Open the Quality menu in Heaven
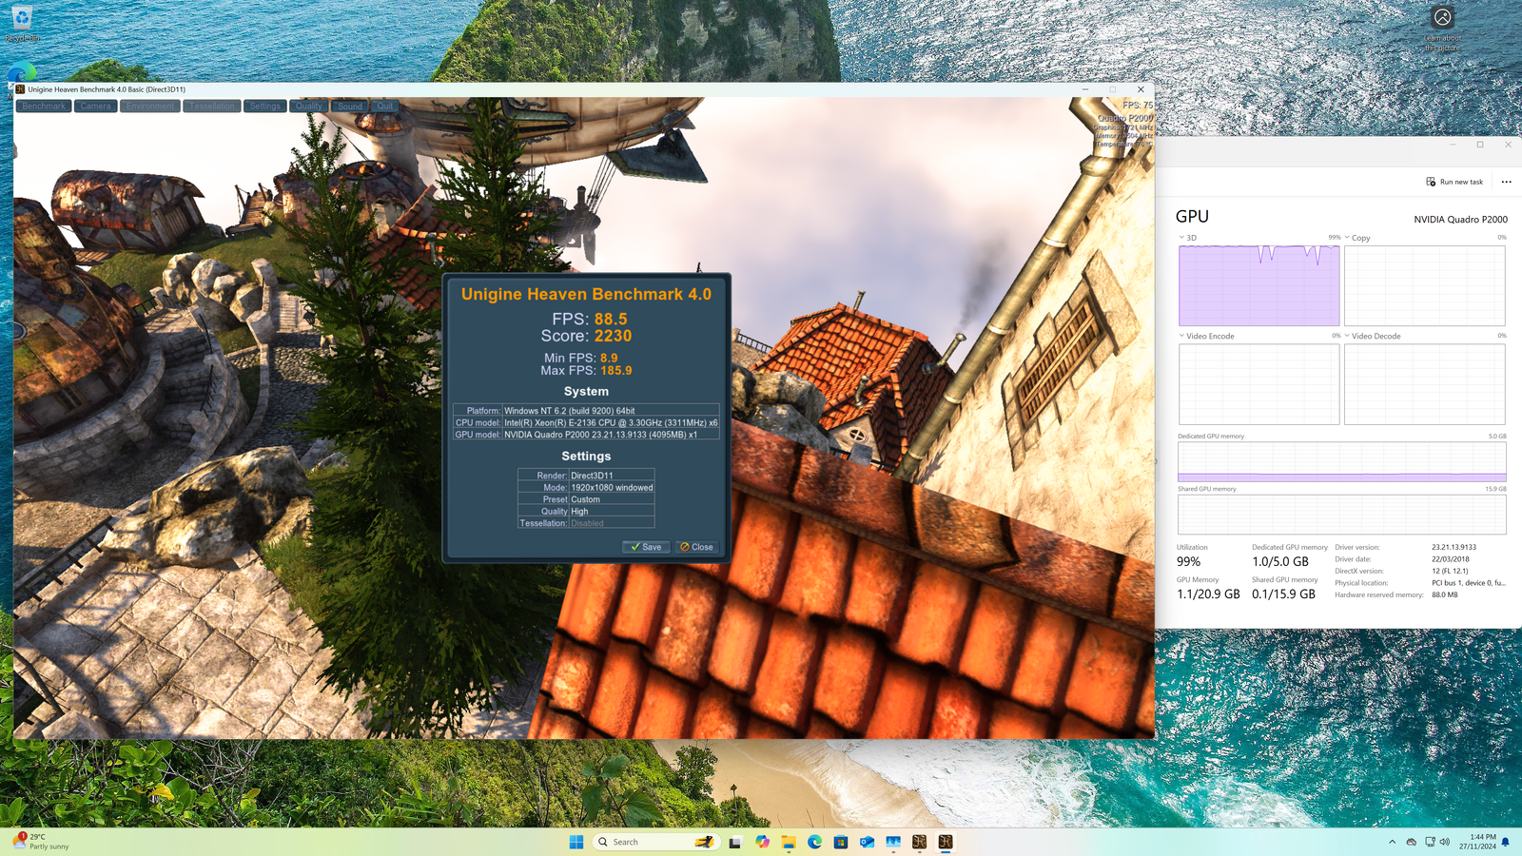Screen dimensions: 1522x856 [309, 107]
